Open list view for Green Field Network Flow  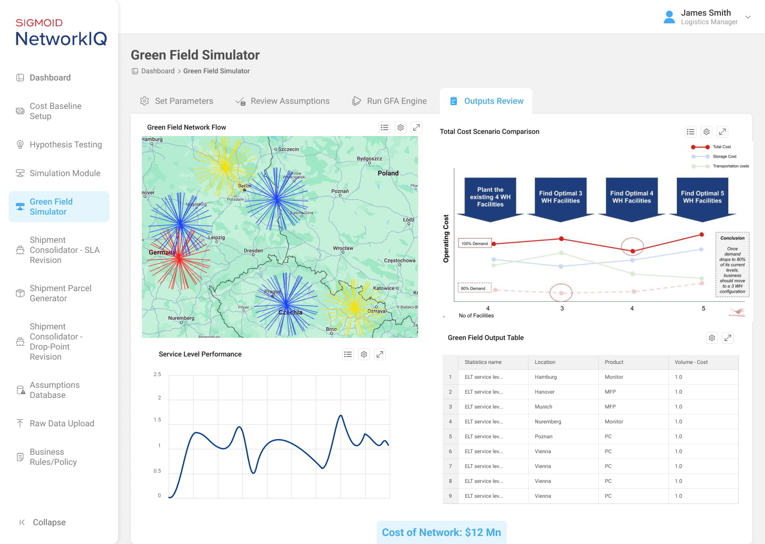[x=385, y=127]
